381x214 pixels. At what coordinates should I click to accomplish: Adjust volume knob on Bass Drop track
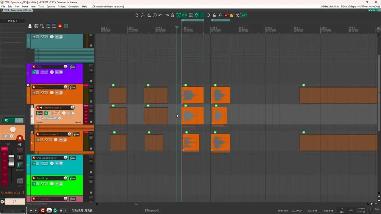[x=65, y=178]
